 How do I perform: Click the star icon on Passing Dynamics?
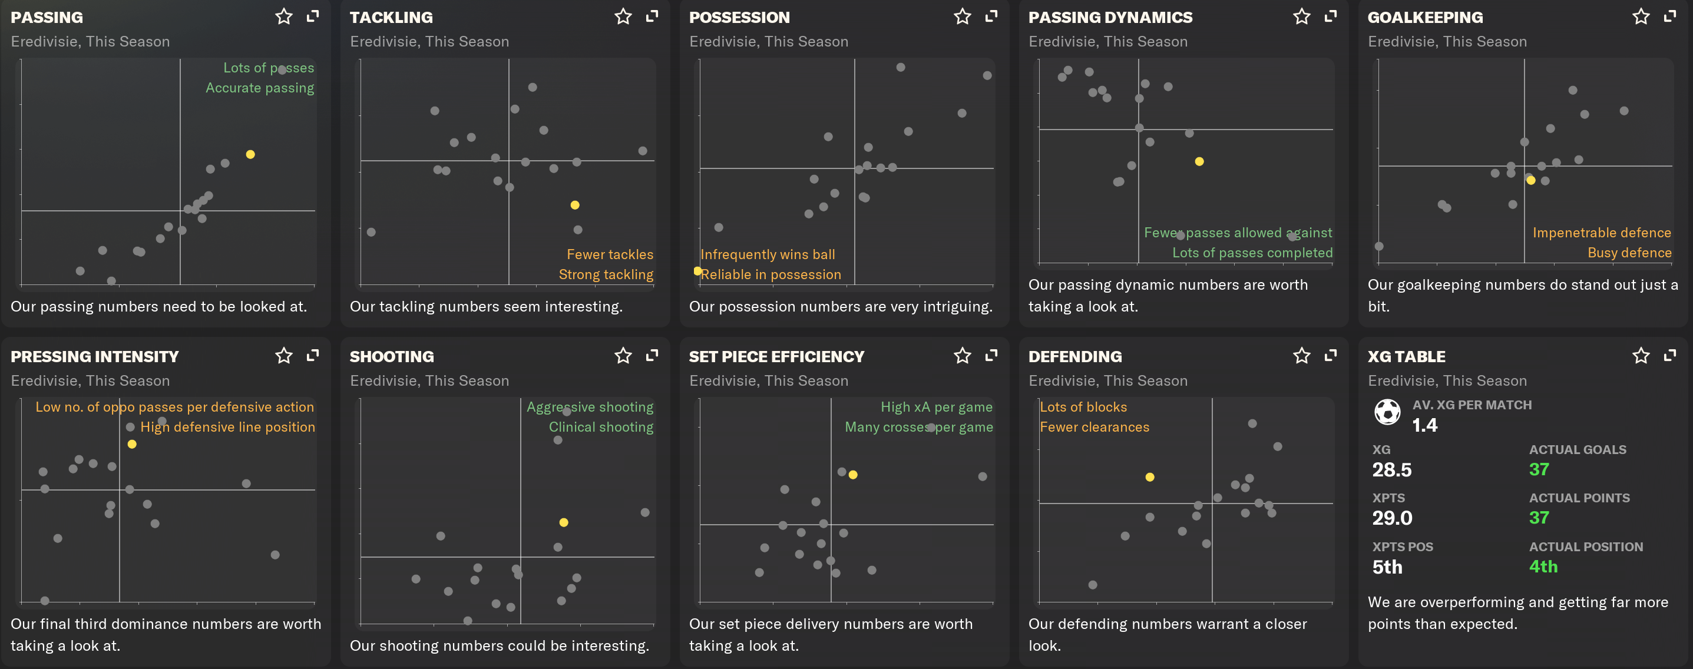click(x=1301, y=16)
